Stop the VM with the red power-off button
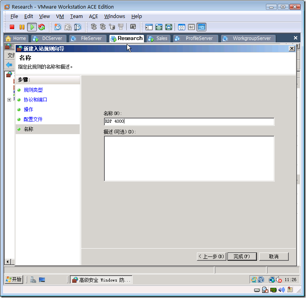306x298 pixels. point(12,27)
